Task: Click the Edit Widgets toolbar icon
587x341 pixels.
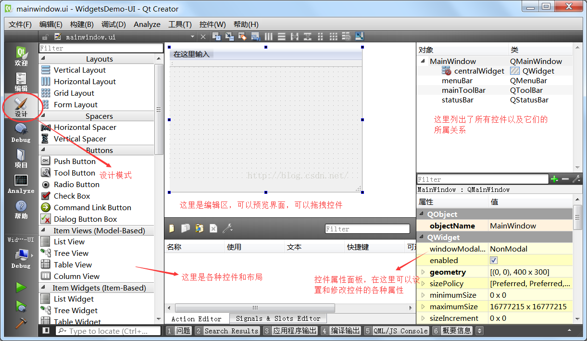Action: pyautogui.click(x=216, y=37)
